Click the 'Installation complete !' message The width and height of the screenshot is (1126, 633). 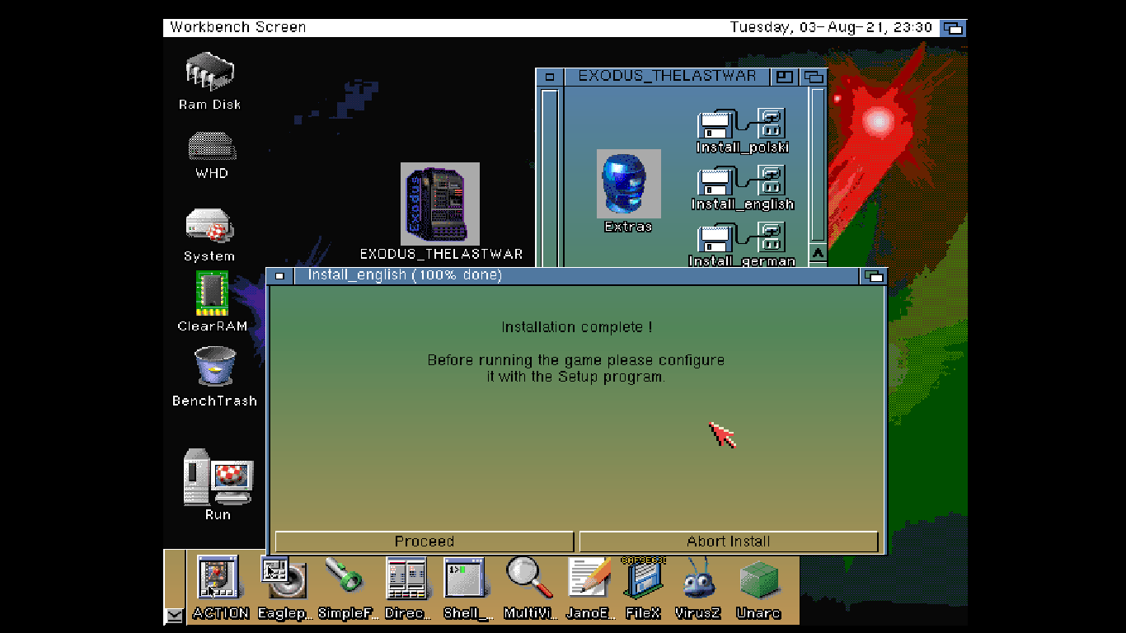(577, 327)
